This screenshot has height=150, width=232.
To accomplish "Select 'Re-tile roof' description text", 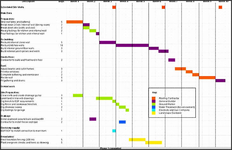I will click(x=7, y=78).
